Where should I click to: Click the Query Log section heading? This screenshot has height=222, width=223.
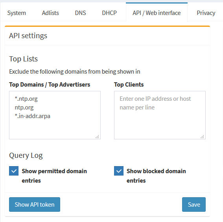26,155
